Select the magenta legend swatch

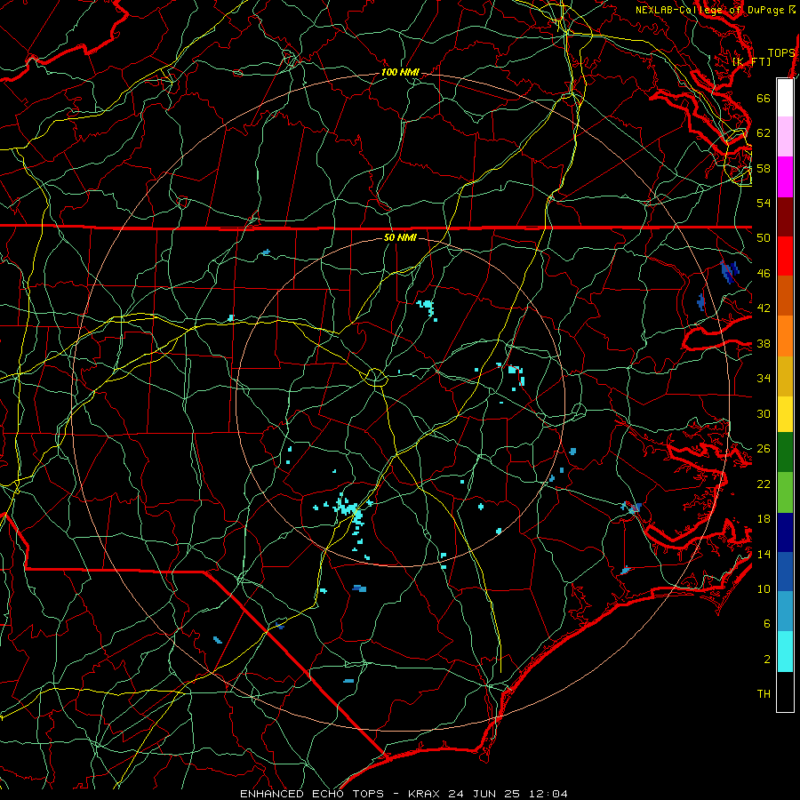pyautogui.click(x=785, y=177)
